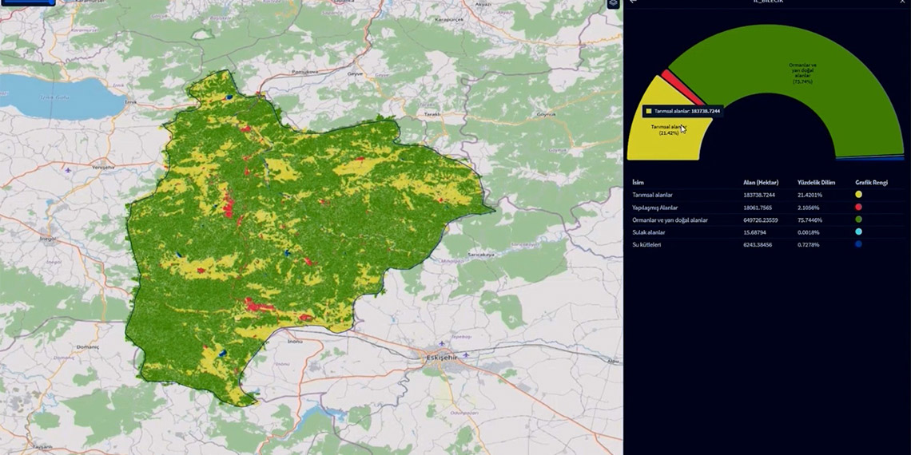Viewport: 911px width, 455px height.
Task: Sort by the İsim column header
Action: [x=638, y=183]
